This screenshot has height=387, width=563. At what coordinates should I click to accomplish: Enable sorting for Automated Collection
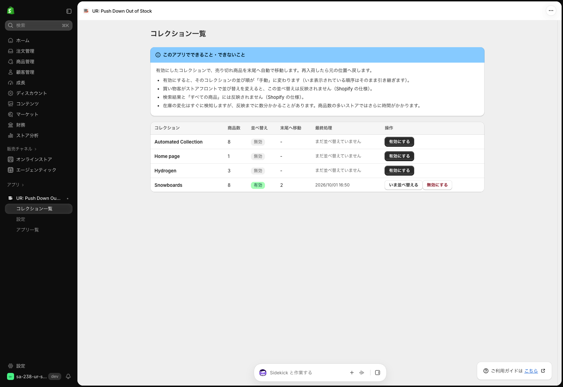[x=399, y=142]
